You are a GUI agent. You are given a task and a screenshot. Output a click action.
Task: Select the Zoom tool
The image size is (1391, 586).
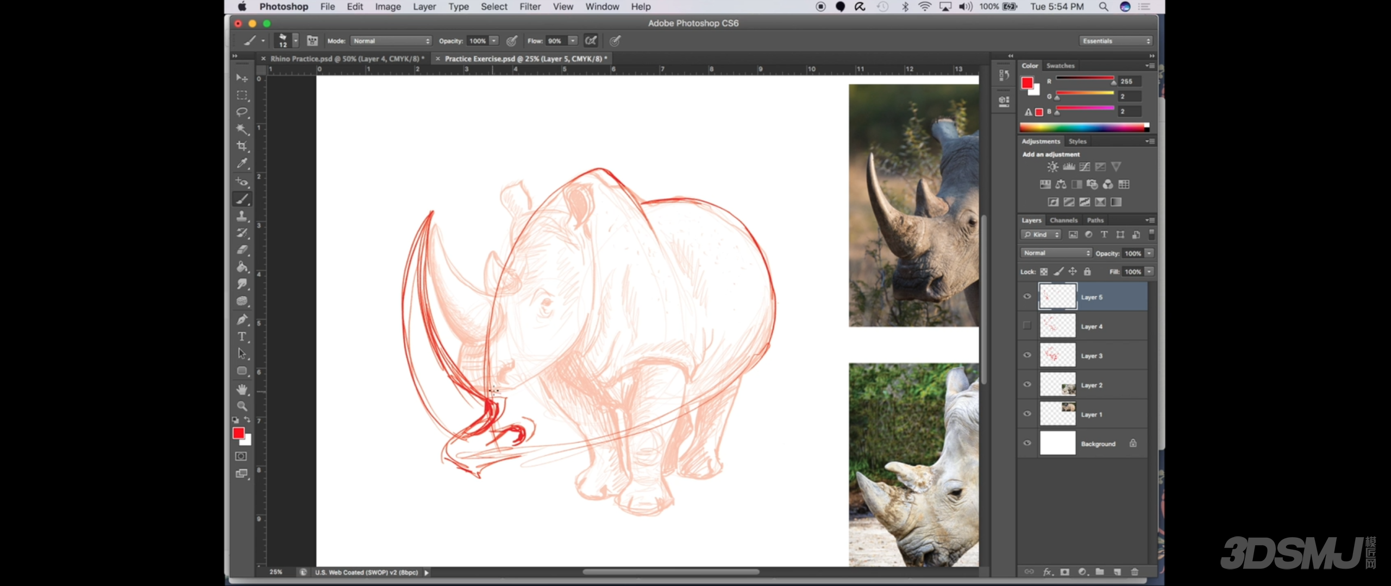[x=242, y=406]
